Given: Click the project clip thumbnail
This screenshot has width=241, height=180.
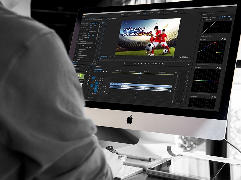Looking at the screenshot, I should (81, 76).
